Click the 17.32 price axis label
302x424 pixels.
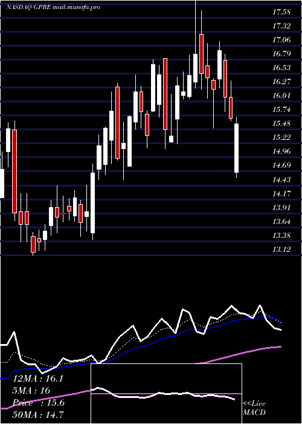pyautogui.click(x=281, y=26)
